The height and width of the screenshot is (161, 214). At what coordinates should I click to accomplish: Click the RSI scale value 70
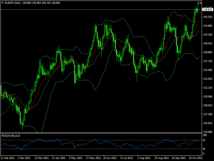[204, 140]
